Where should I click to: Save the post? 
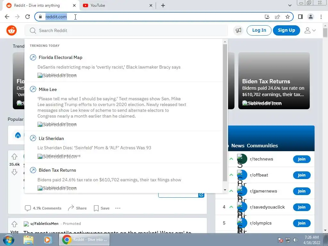(x=102, y=208)
